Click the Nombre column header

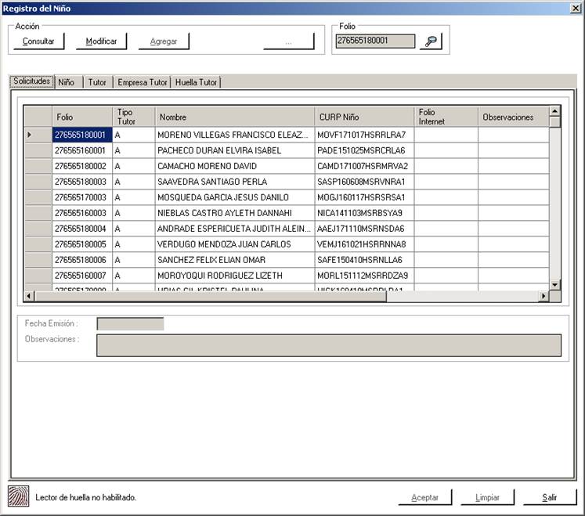click(x=235, y=117)
